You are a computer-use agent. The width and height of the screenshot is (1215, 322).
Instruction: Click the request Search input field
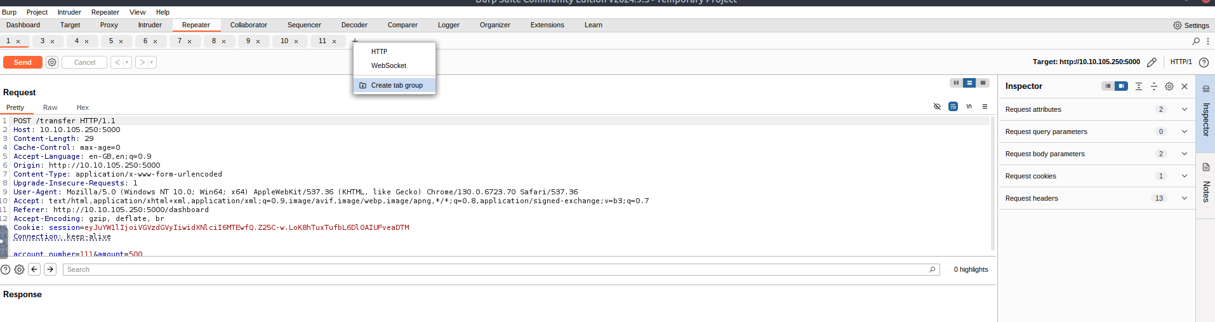[x=495, y=269]
